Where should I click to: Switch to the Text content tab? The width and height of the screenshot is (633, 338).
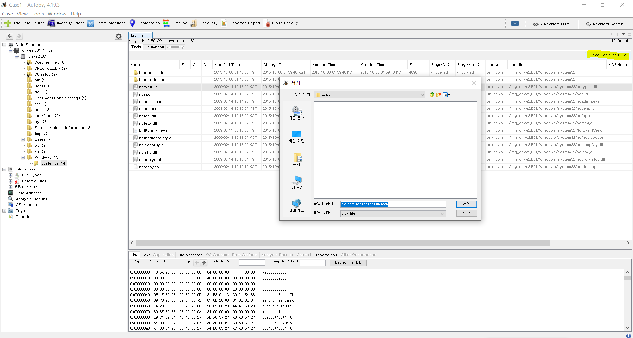146,255
